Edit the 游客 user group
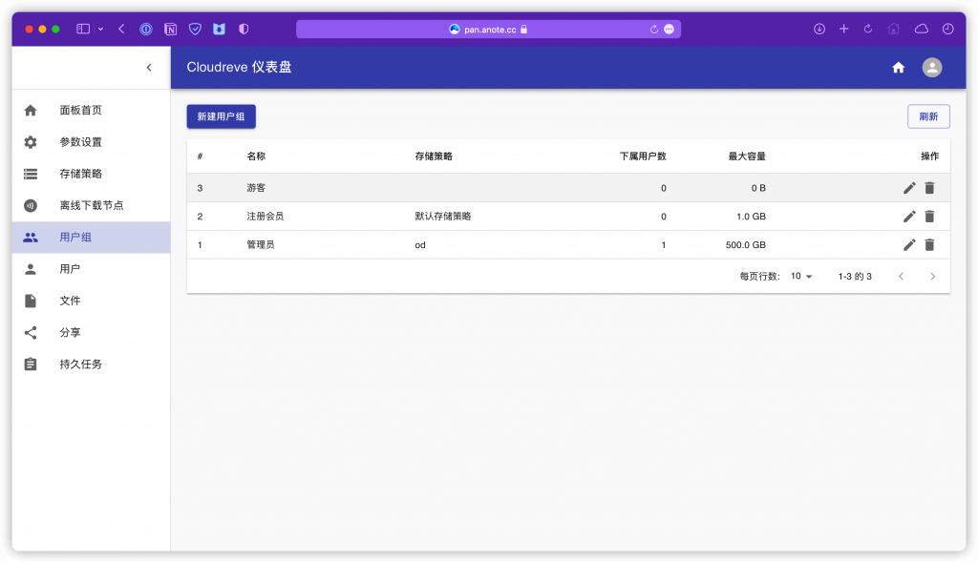This screenshot has height=563, width=978. pyautogui.click(x=909, y=188)
